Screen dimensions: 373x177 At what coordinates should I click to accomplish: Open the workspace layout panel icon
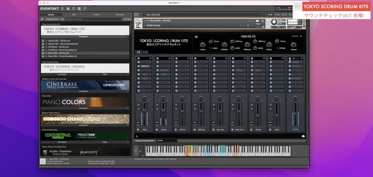[79, 9]
